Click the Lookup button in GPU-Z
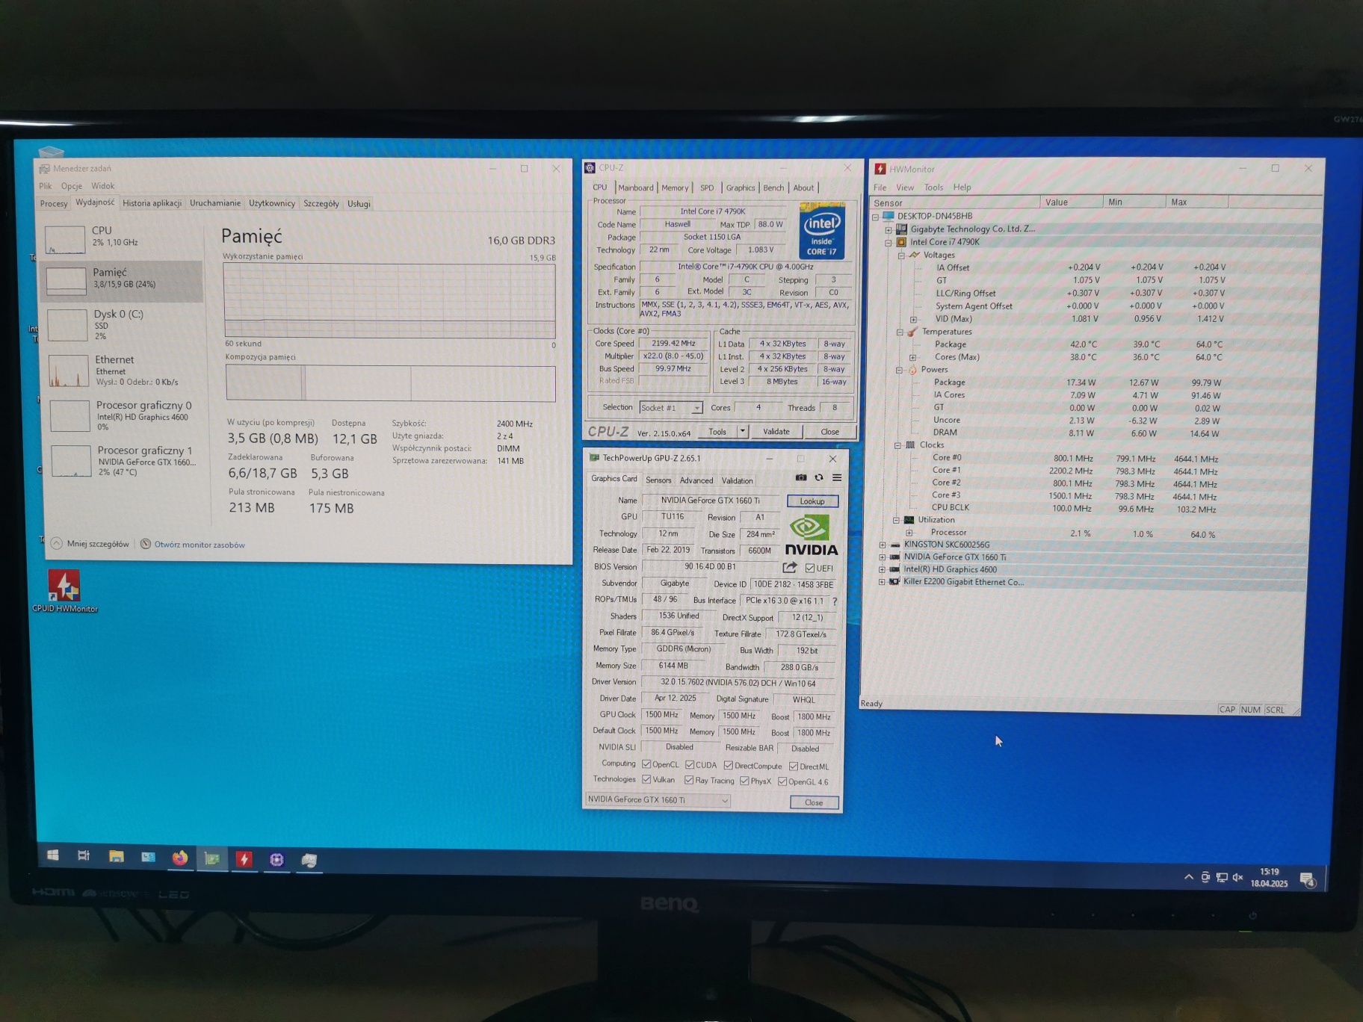 [x=812, y=501]
